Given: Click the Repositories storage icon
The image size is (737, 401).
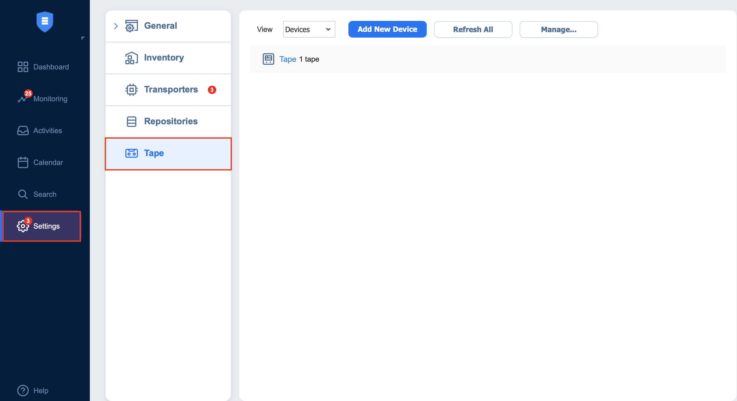Looking at the screenshot, I should (131, 122).
